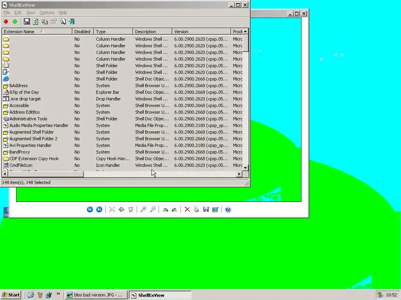Image resolution: width=401 pixels, height=300 pixels.
Task: Rotate image clockwise in picture viewer
Action: (x=165, y=209)
